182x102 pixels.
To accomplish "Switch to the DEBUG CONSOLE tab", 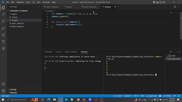I will [x=71, y=52].
